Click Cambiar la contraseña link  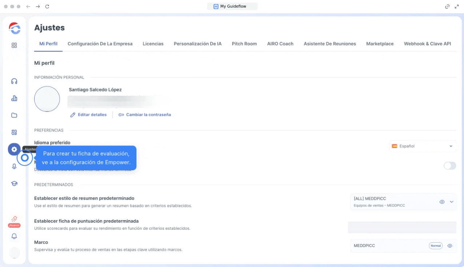coord(145,115)
